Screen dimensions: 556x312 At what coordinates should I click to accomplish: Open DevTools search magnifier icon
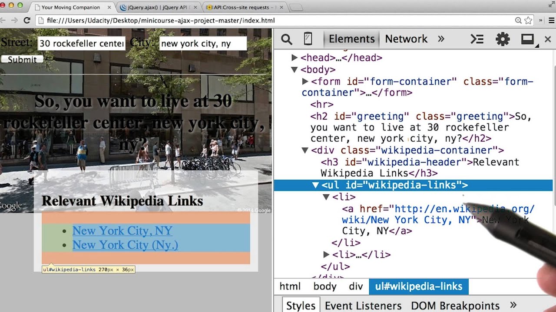click(287, 39)
